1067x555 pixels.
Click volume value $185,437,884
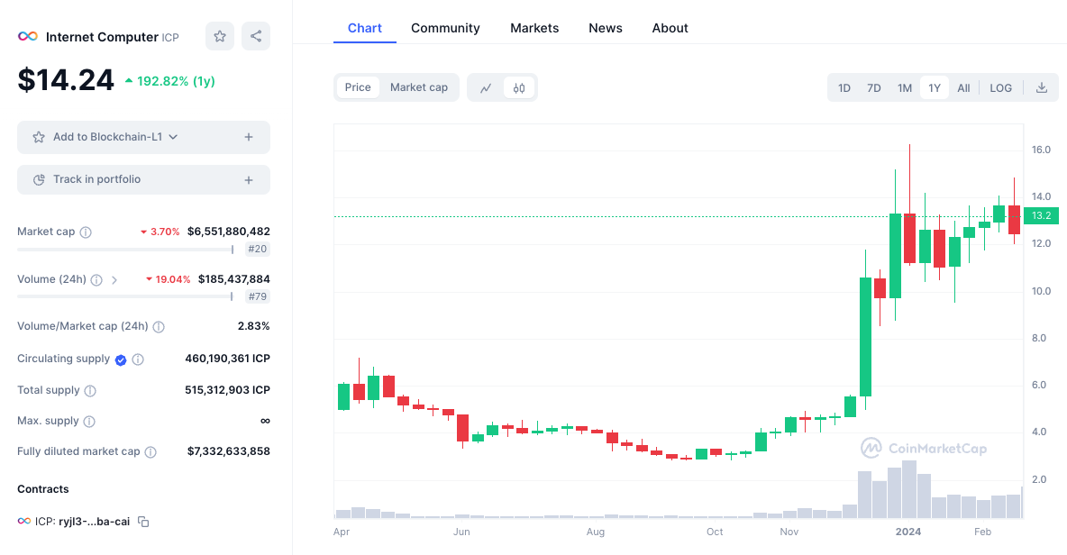tap(234, 279)
